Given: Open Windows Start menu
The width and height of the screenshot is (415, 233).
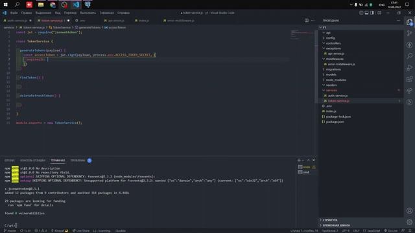Looking at the screenshot, I should [x=6, y=5].
